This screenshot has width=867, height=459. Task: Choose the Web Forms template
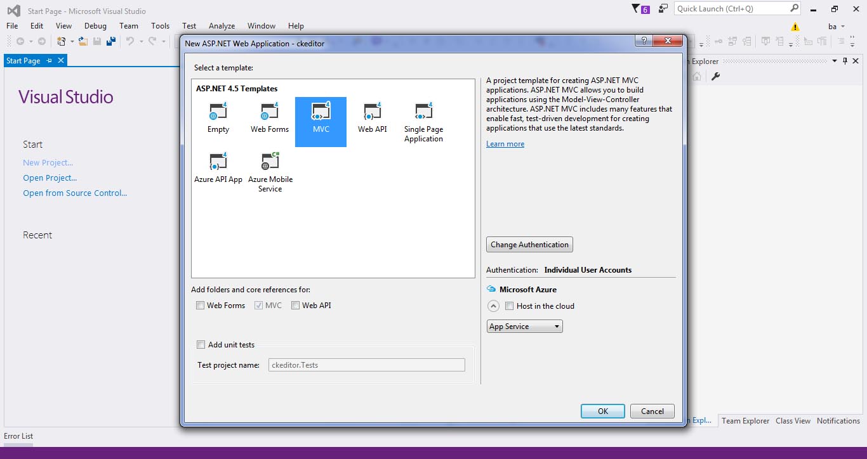pos(269,113)
